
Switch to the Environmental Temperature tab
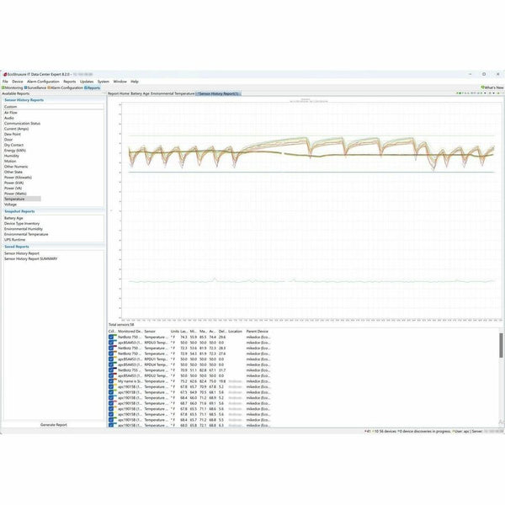click(173, 93)
